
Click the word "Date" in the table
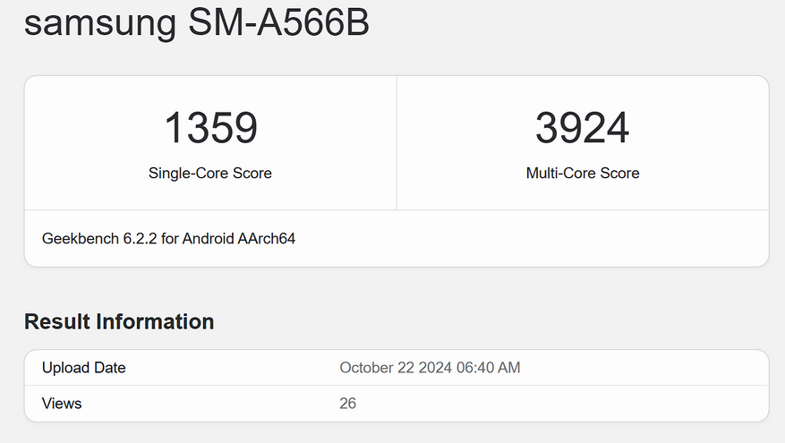click(x=109, y=368)
